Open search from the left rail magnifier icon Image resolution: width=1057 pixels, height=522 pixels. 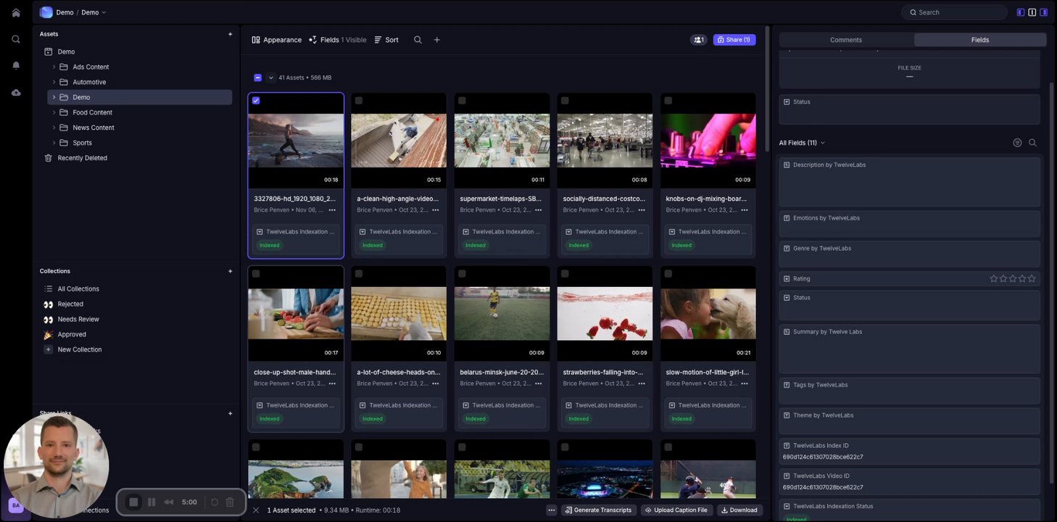pyautogui.click(x=16, y=39)
